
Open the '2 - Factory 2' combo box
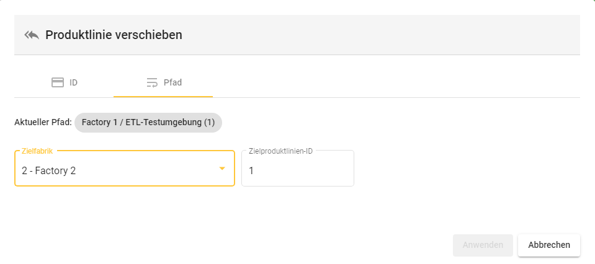click(x=124, y=169)
